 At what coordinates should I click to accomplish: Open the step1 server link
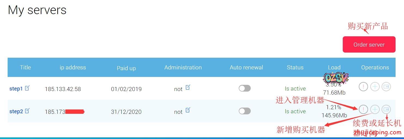coord(16,89)
